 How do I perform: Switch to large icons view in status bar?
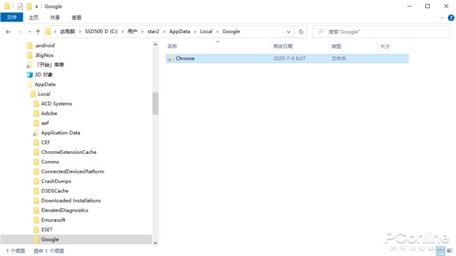(450, 251)
